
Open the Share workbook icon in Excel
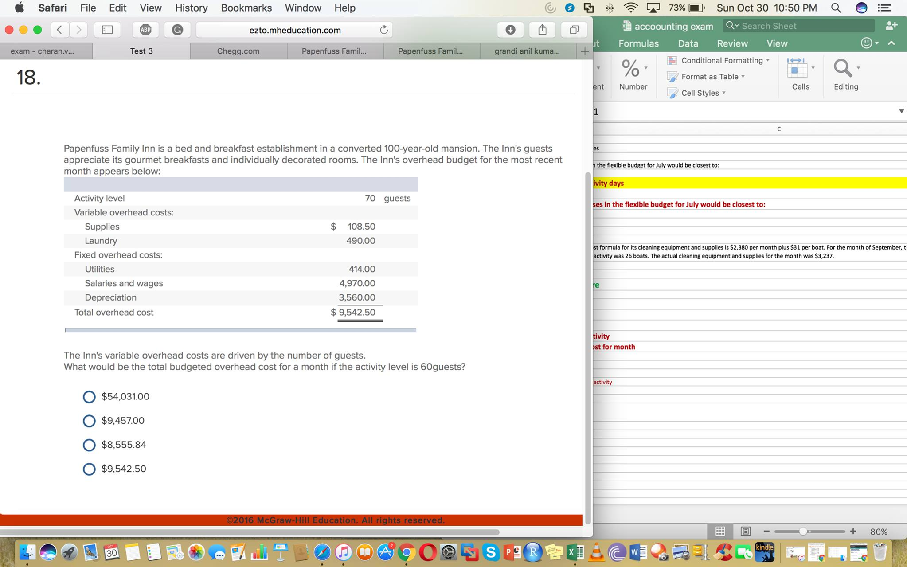[x=891, y=26]
